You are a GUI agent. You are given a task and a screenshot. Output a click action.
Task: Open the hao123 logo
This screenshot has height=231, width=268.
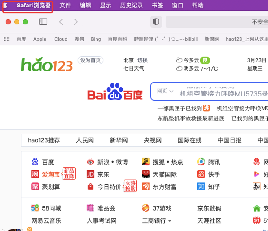coord(47,64)
